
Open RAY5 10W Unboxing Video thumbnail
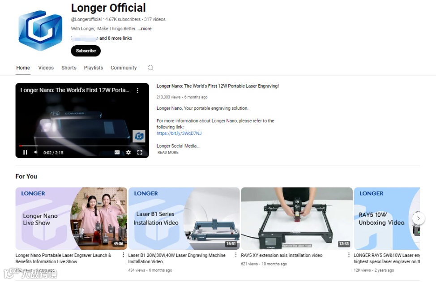pos(387,218)
